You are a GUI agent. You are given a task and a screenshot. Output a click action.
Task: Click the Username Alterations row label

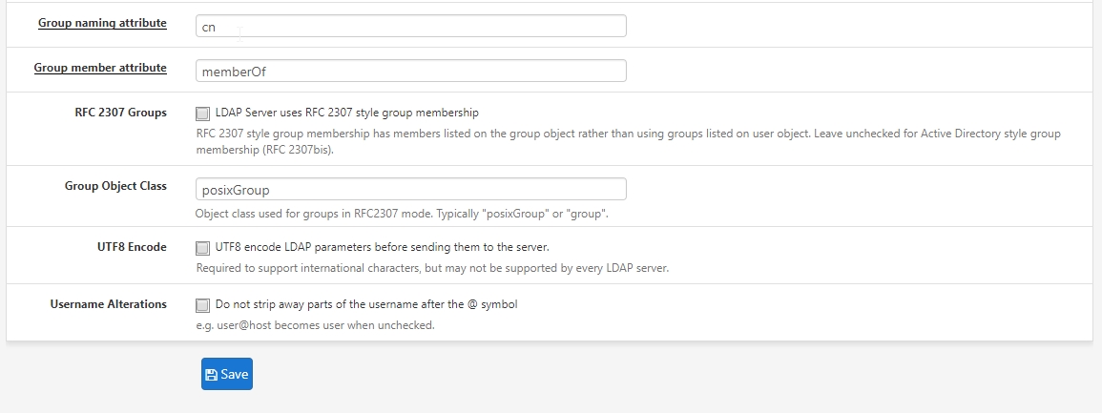[x=109, y=304]
